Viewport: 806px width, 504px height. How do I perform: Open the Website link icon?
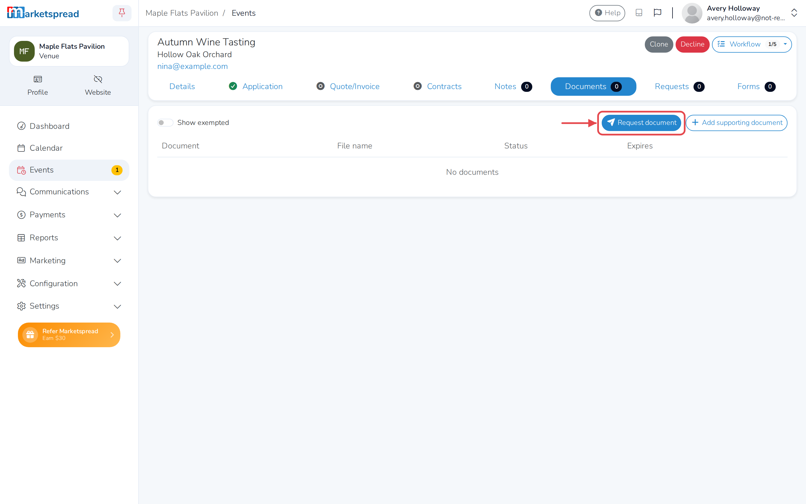click(x=98, y=86)
